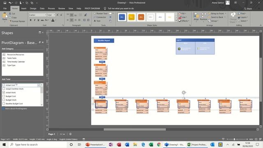The height and width of the screenshot is (148, 263).
Task: Open Chrome from the taskbar
Action: click(159, 144)
